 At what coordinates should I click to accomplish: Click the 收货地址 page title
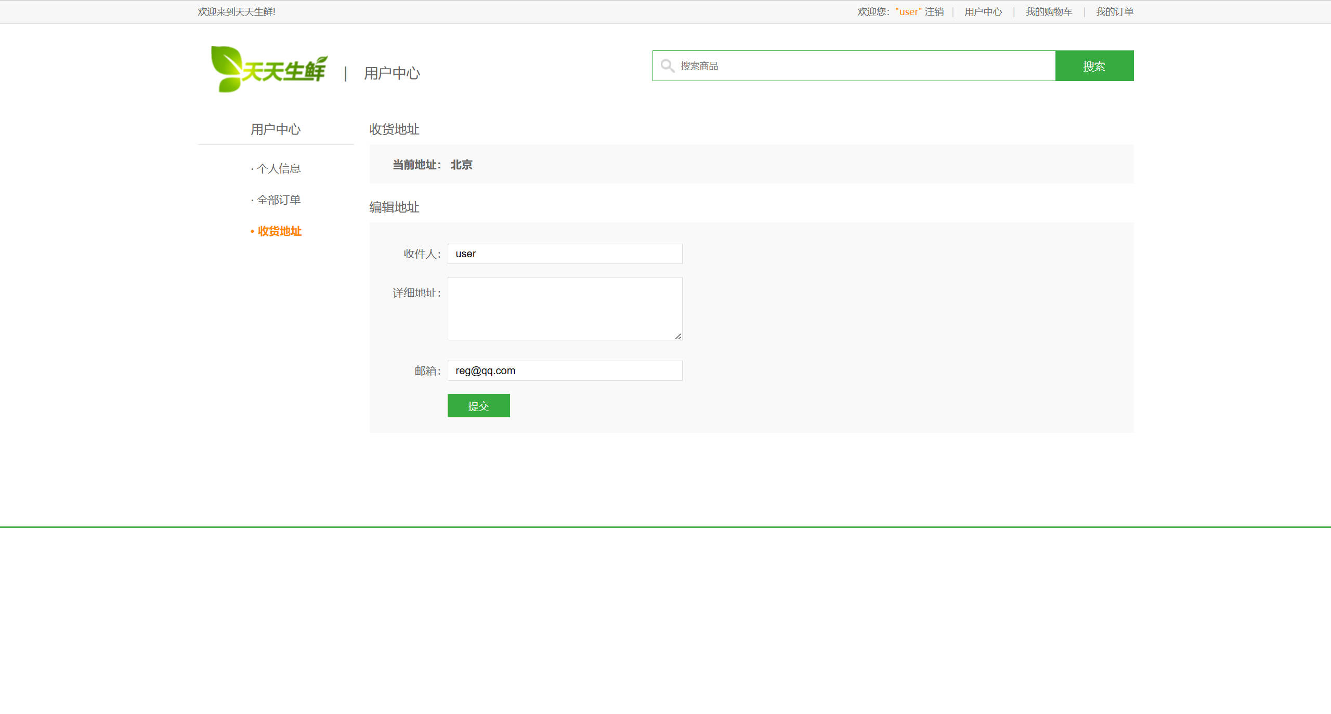394,129
